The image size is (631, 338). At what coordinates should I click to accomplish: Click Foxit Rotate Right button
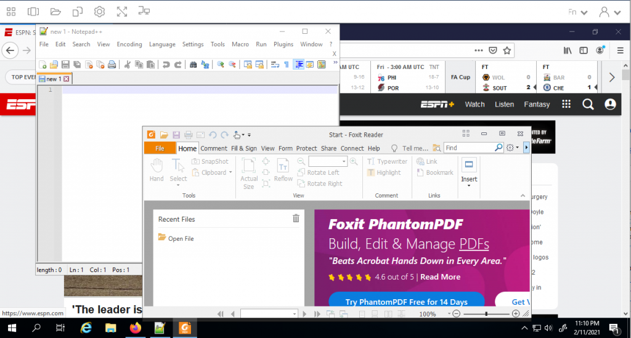(x=320, y=183)
